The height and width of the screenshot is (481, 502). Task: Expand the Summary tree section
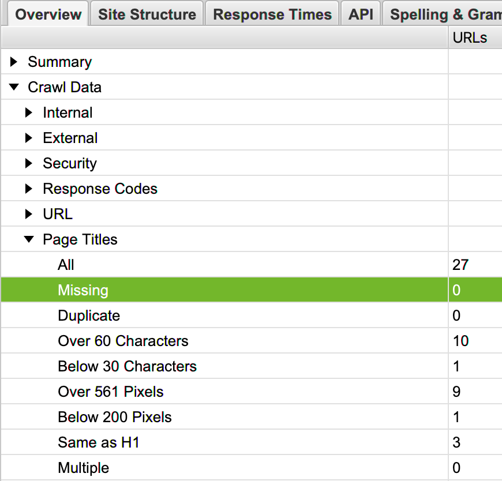[x=14, y=62]
